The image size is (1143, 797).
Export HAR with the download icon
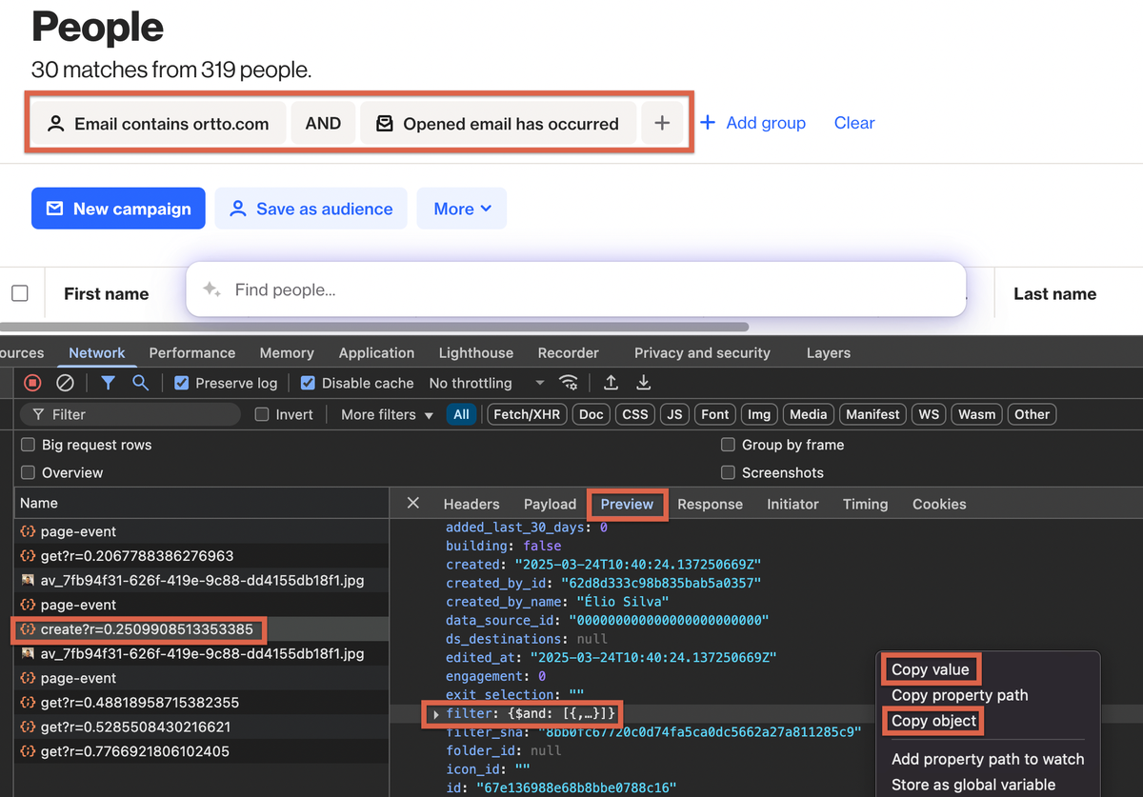click(644, 383)
